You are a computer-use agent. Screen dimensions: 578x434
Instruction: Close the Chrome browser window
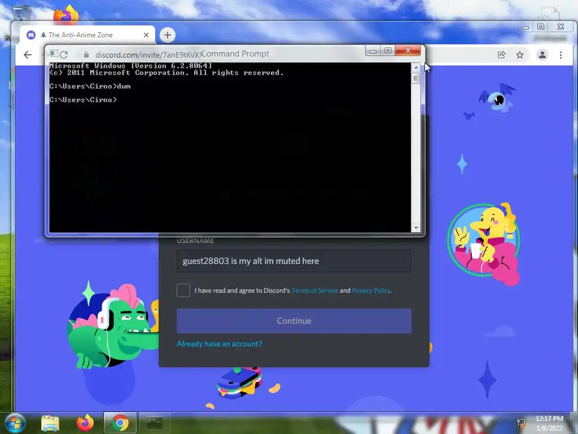[561, 27]
